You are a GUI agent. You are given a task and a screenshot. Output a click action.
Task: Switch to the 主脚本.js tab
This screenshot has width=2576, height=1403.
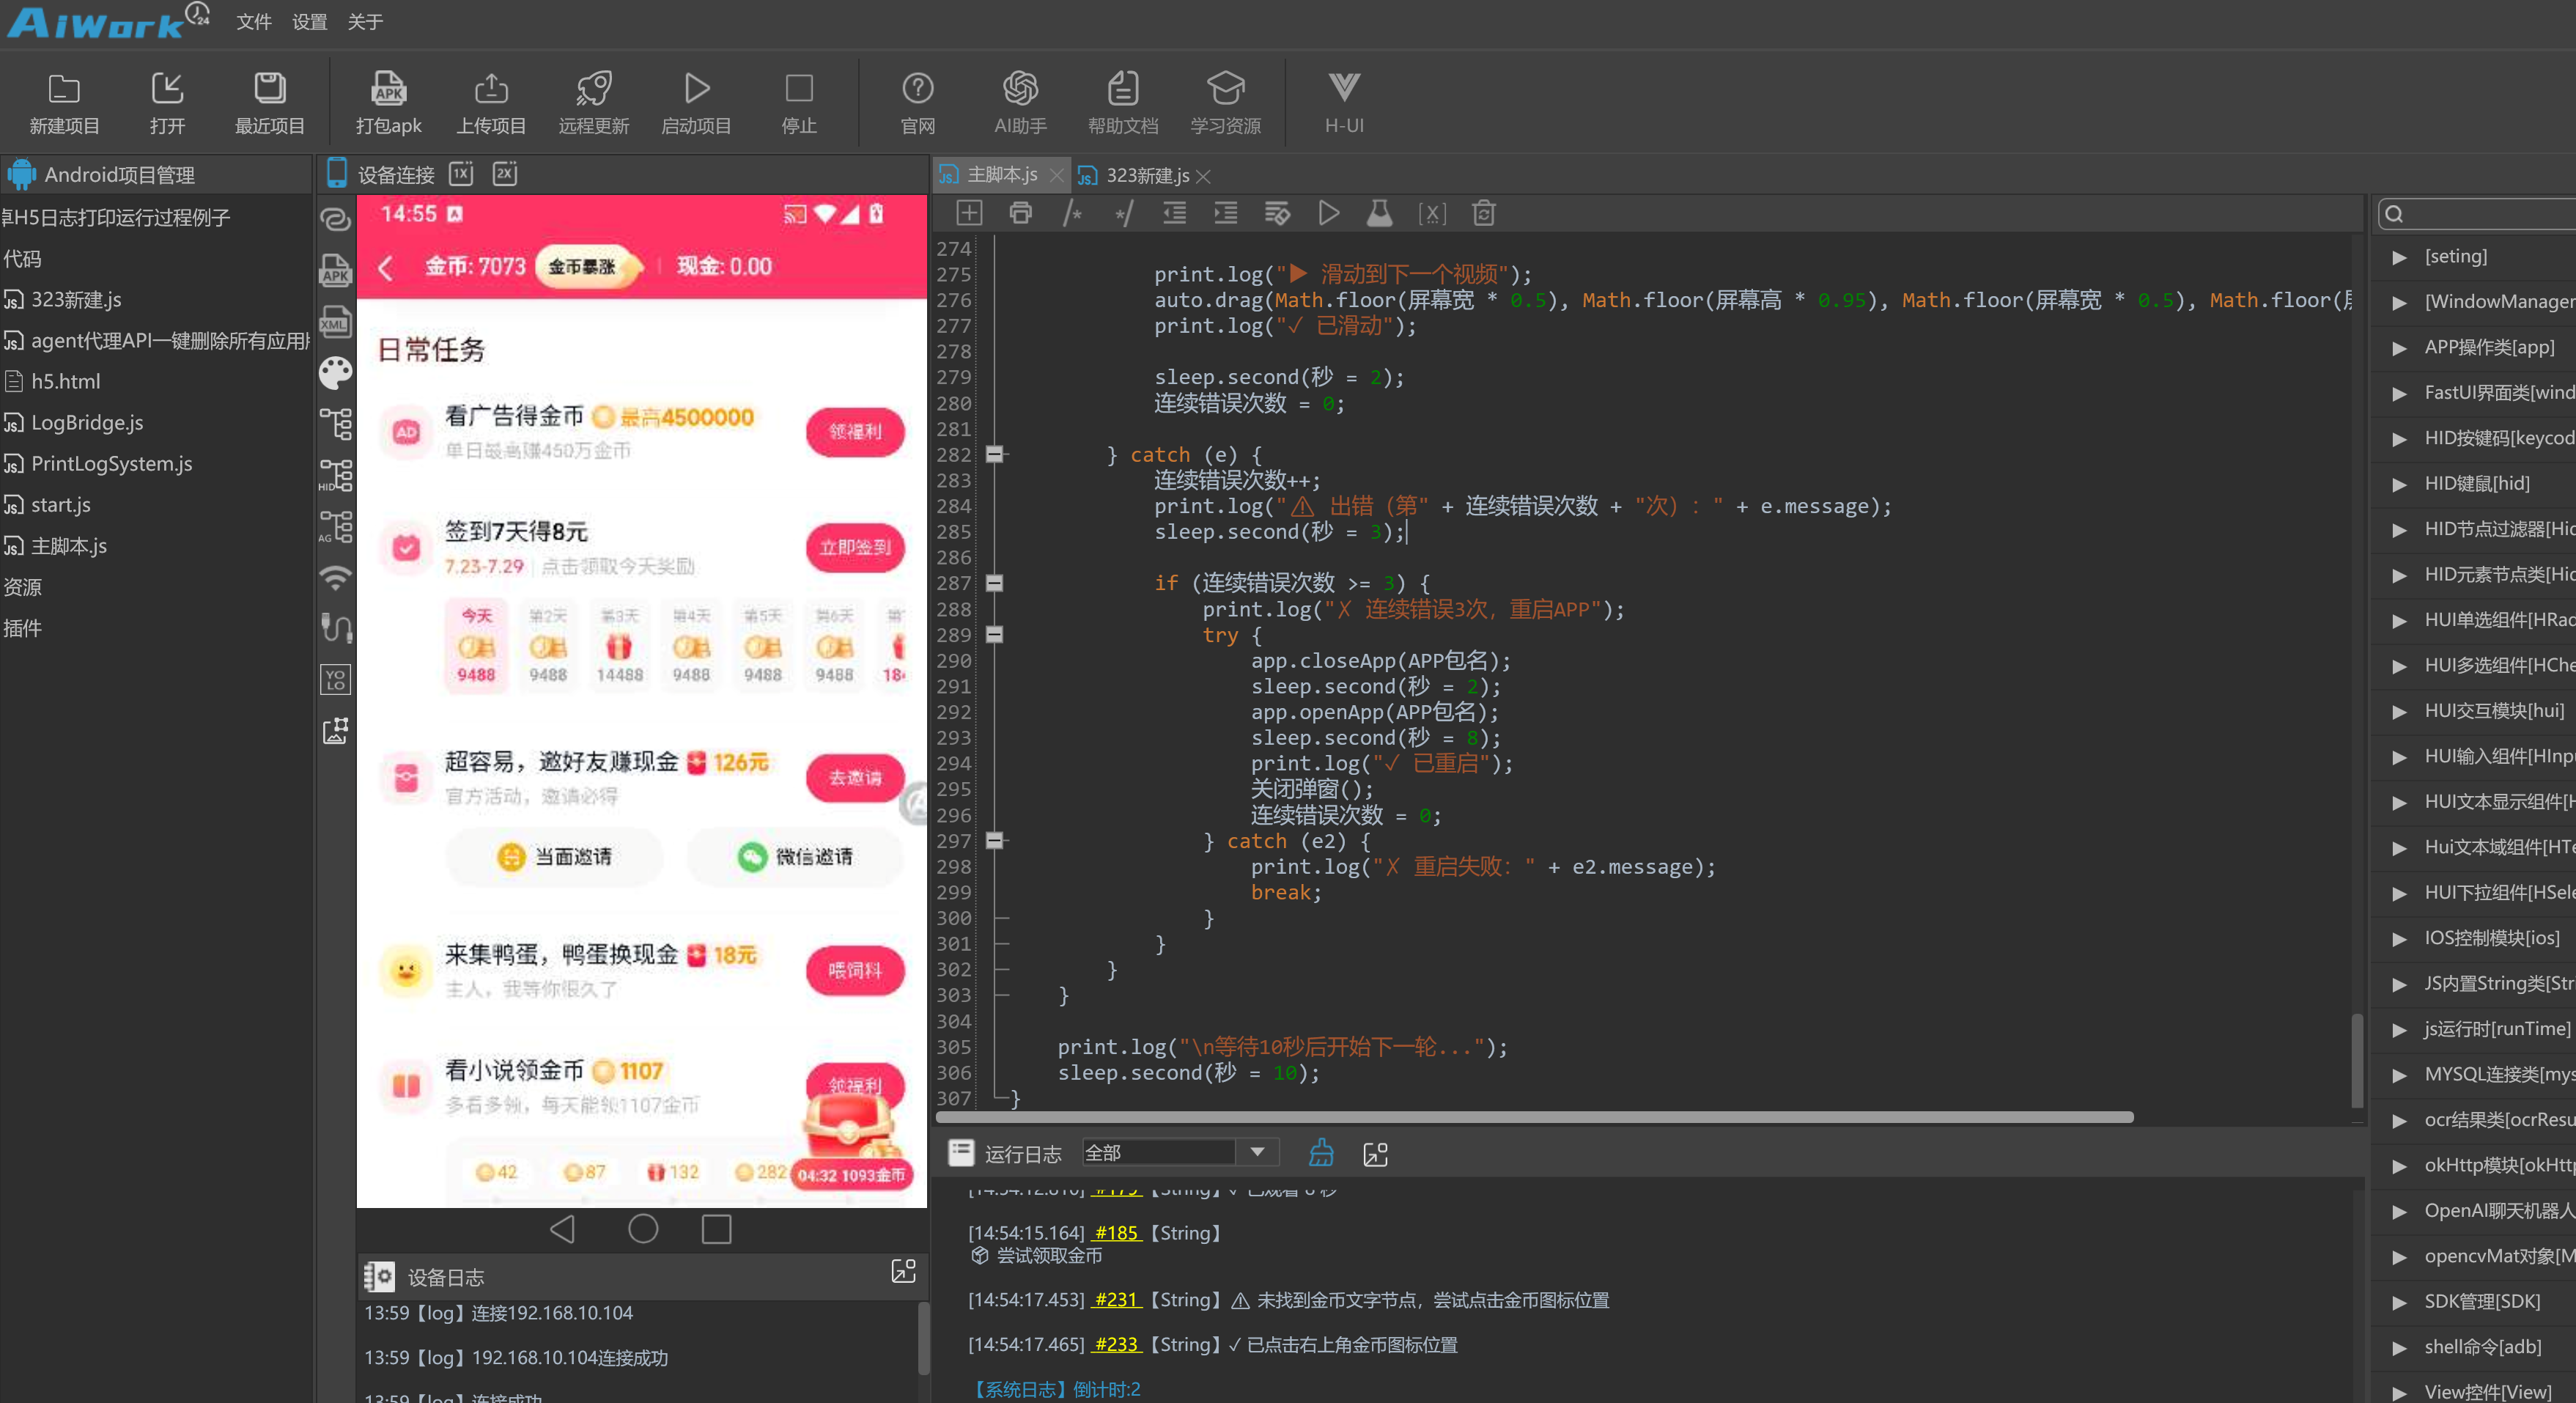(1001, 175)
